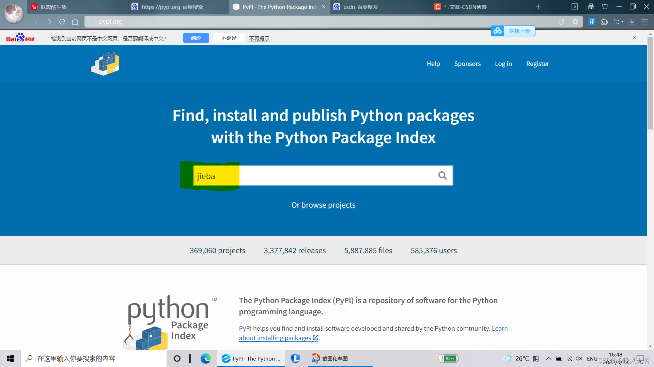Image resolution: width=654 pixels, height=367 pixels.
Task: Bookmark page with star icon
Action: coord(575,22)
